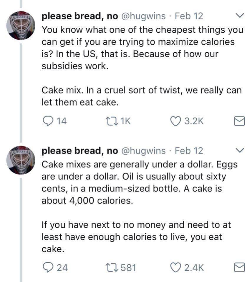This screenshot has width=252, height=282.
Task: Click display name on the first tweet
Action: [80, 16]
